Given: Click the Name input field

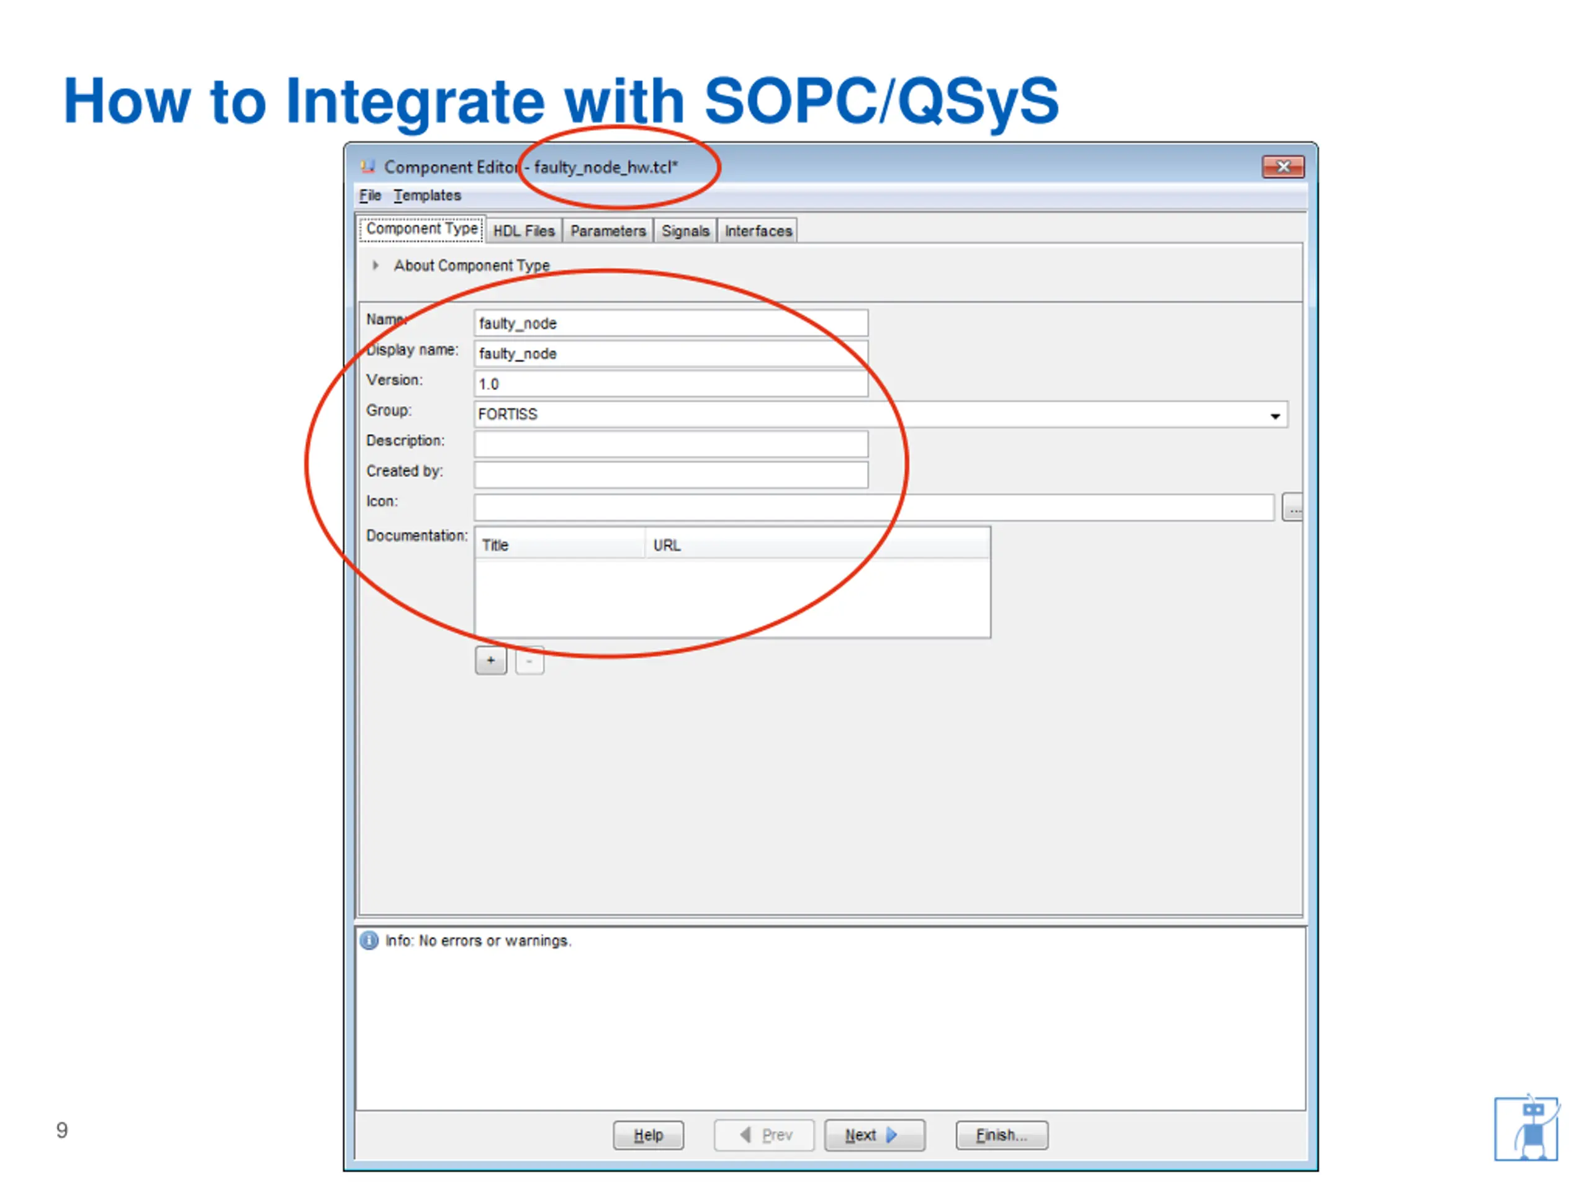Looking at the screenshot, I should pos(671,323).
